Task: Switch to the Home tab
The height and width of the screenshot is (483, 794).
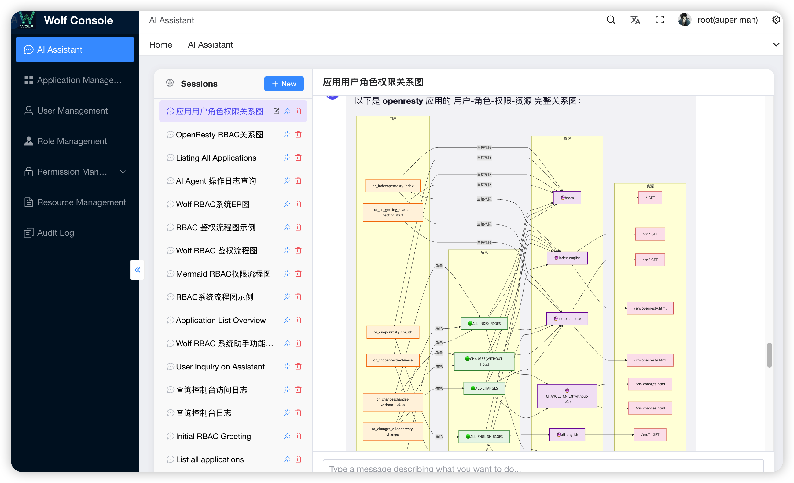Action: coord(160,45)
